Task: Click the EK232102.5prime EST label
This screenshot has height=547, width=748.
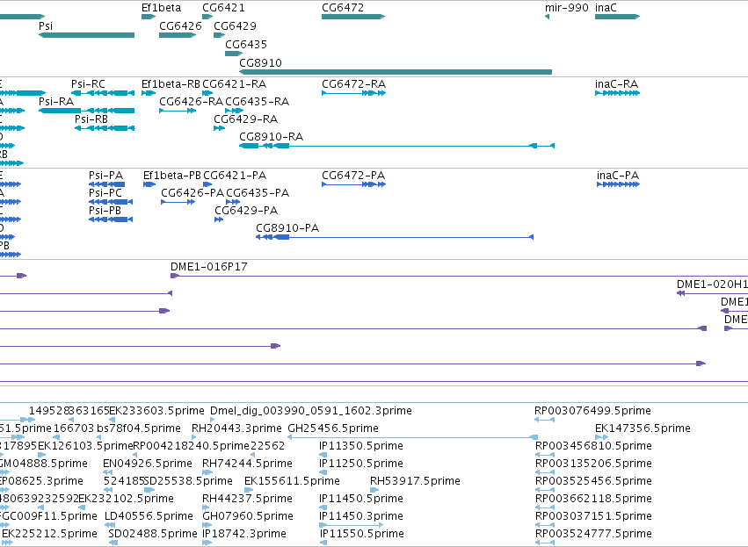Action: coord(126,499)
